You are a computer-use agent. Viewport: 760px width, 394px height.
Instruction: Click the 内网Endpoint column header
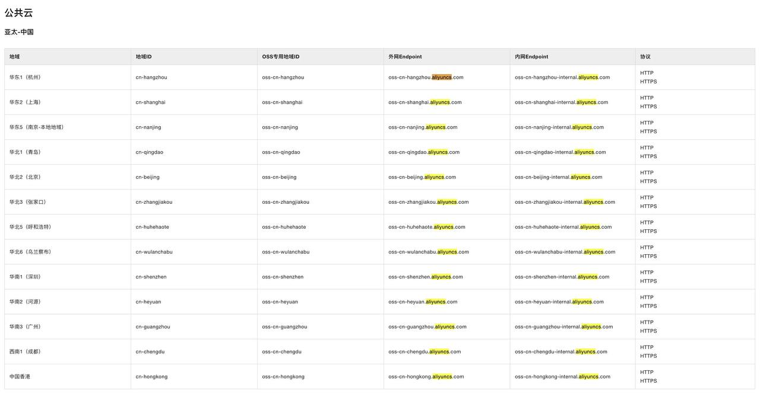point(531,57)
